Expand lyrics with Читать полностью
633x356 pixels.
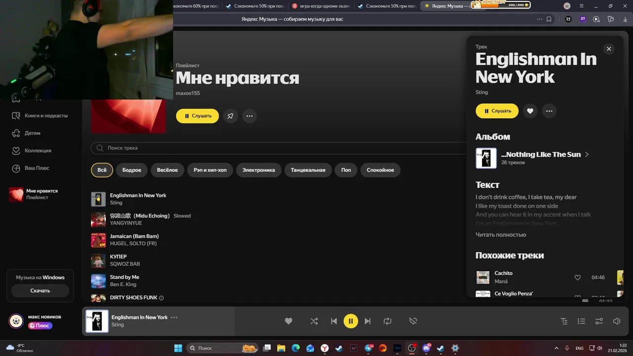[500, 235]
